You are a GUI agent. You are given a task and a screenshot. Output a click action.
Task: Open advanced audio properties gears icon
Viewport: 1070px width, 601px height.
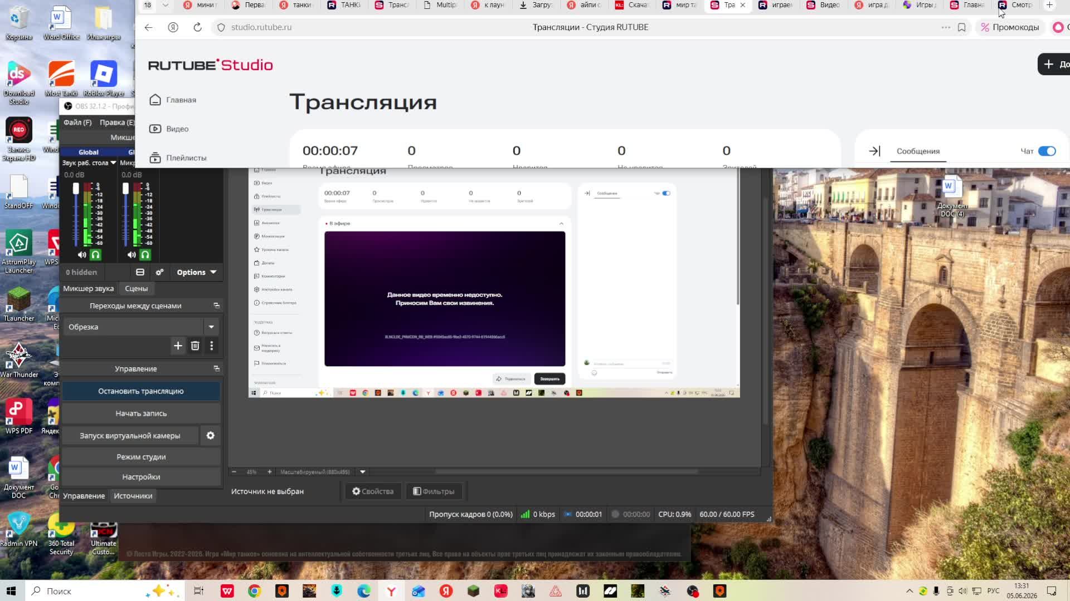click(159, 272)
